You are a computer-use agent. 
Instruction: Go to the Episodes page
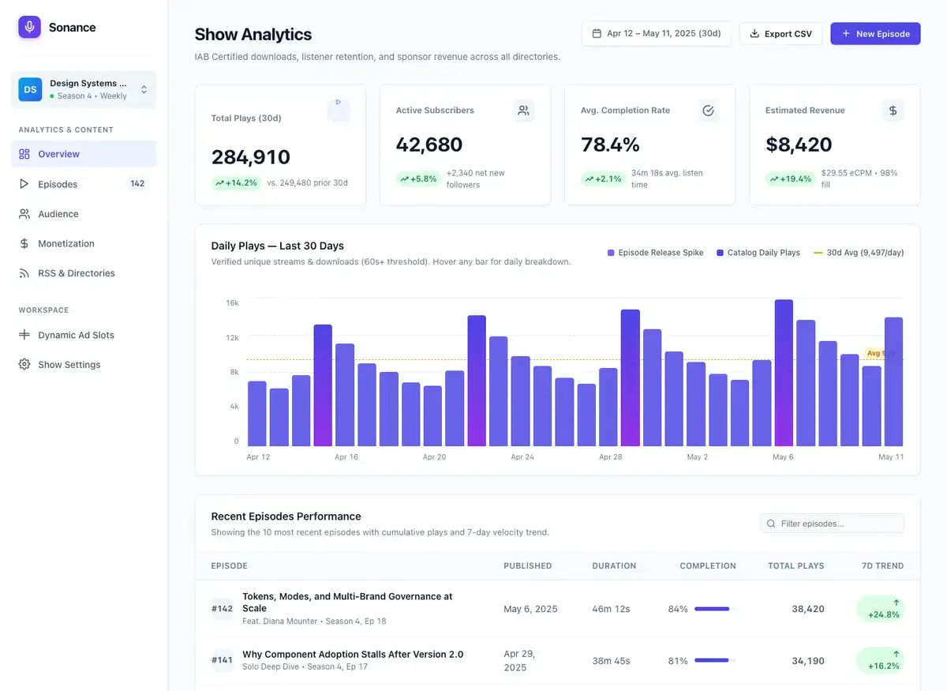pos(84,184)
